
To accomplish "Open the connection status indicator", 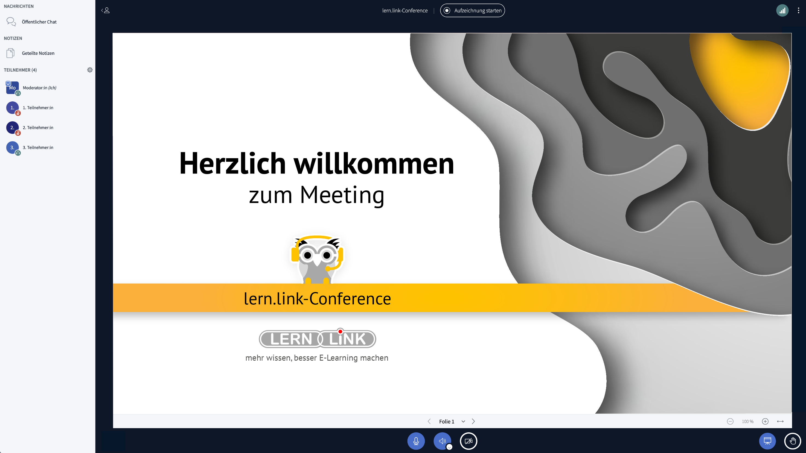I will [782, 10].
